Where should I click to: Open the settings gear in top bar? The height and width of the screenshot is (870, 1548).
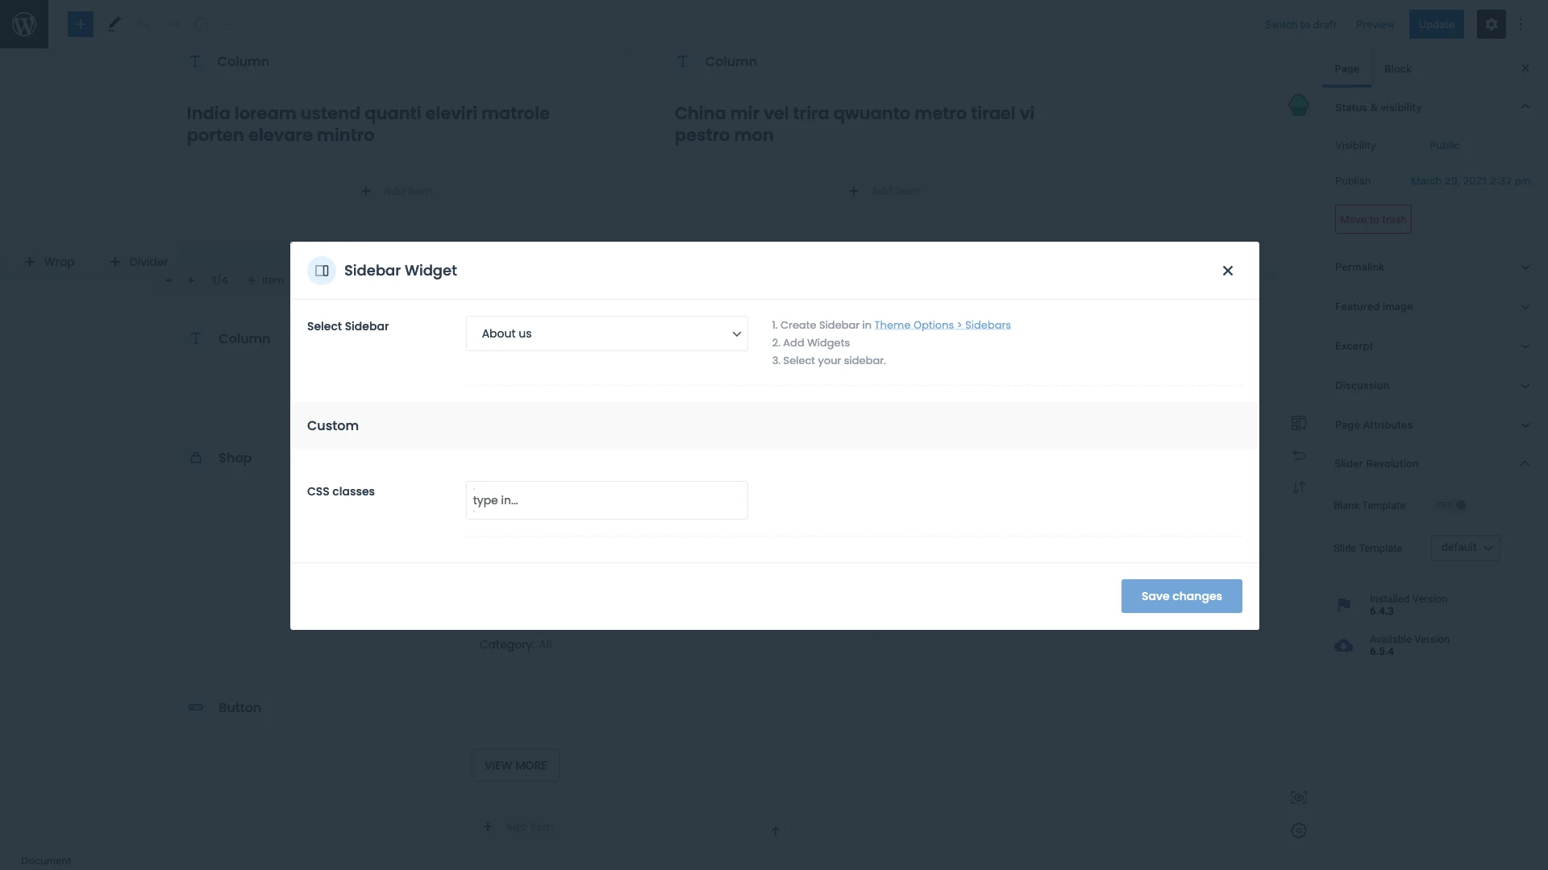click(1491, 24)
